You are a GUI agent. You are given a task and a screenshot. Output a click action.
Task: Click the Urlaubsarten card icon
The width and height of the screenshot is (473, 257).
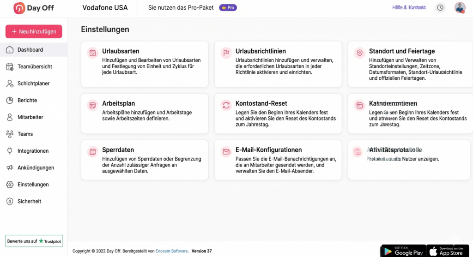point(93,53)
